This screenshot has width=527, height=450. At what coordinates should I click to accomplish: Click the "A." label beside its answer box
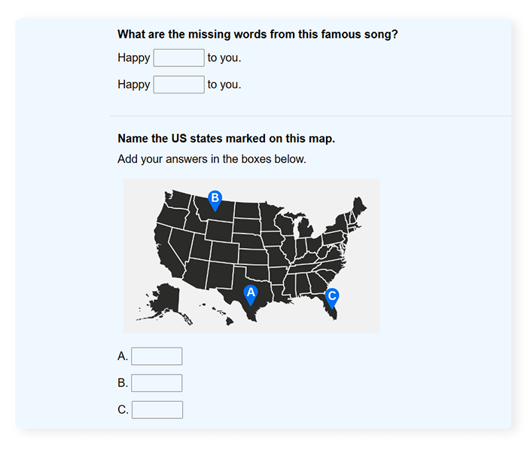coord(123,357)
